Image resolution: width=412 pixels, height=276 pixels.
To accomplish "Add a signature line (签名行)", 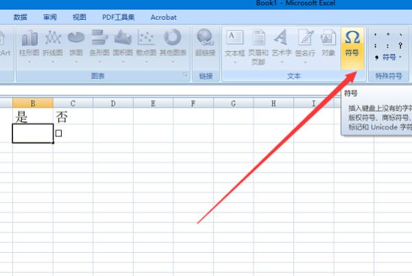I will click(305, 47).
